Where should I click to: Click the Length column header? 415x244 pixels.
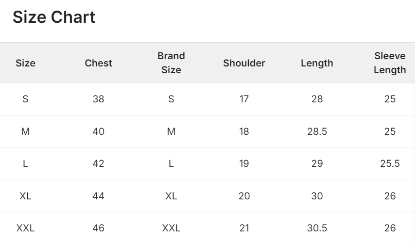click(317, 63)
